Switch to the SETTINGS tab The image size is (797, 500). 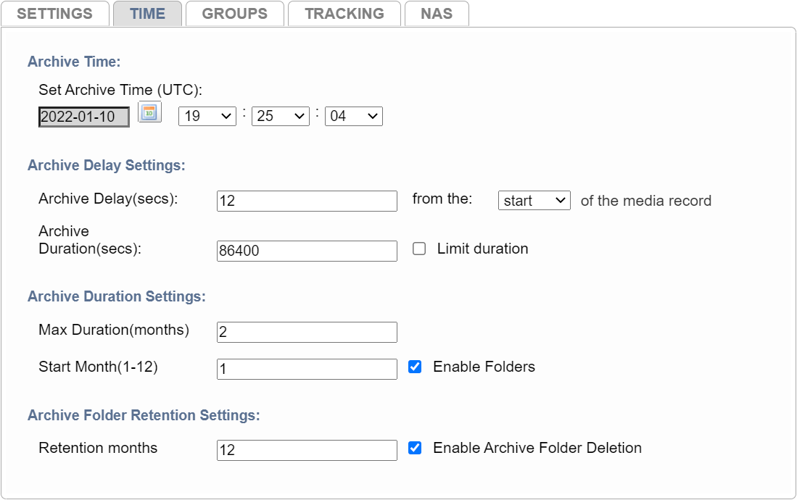54,14
